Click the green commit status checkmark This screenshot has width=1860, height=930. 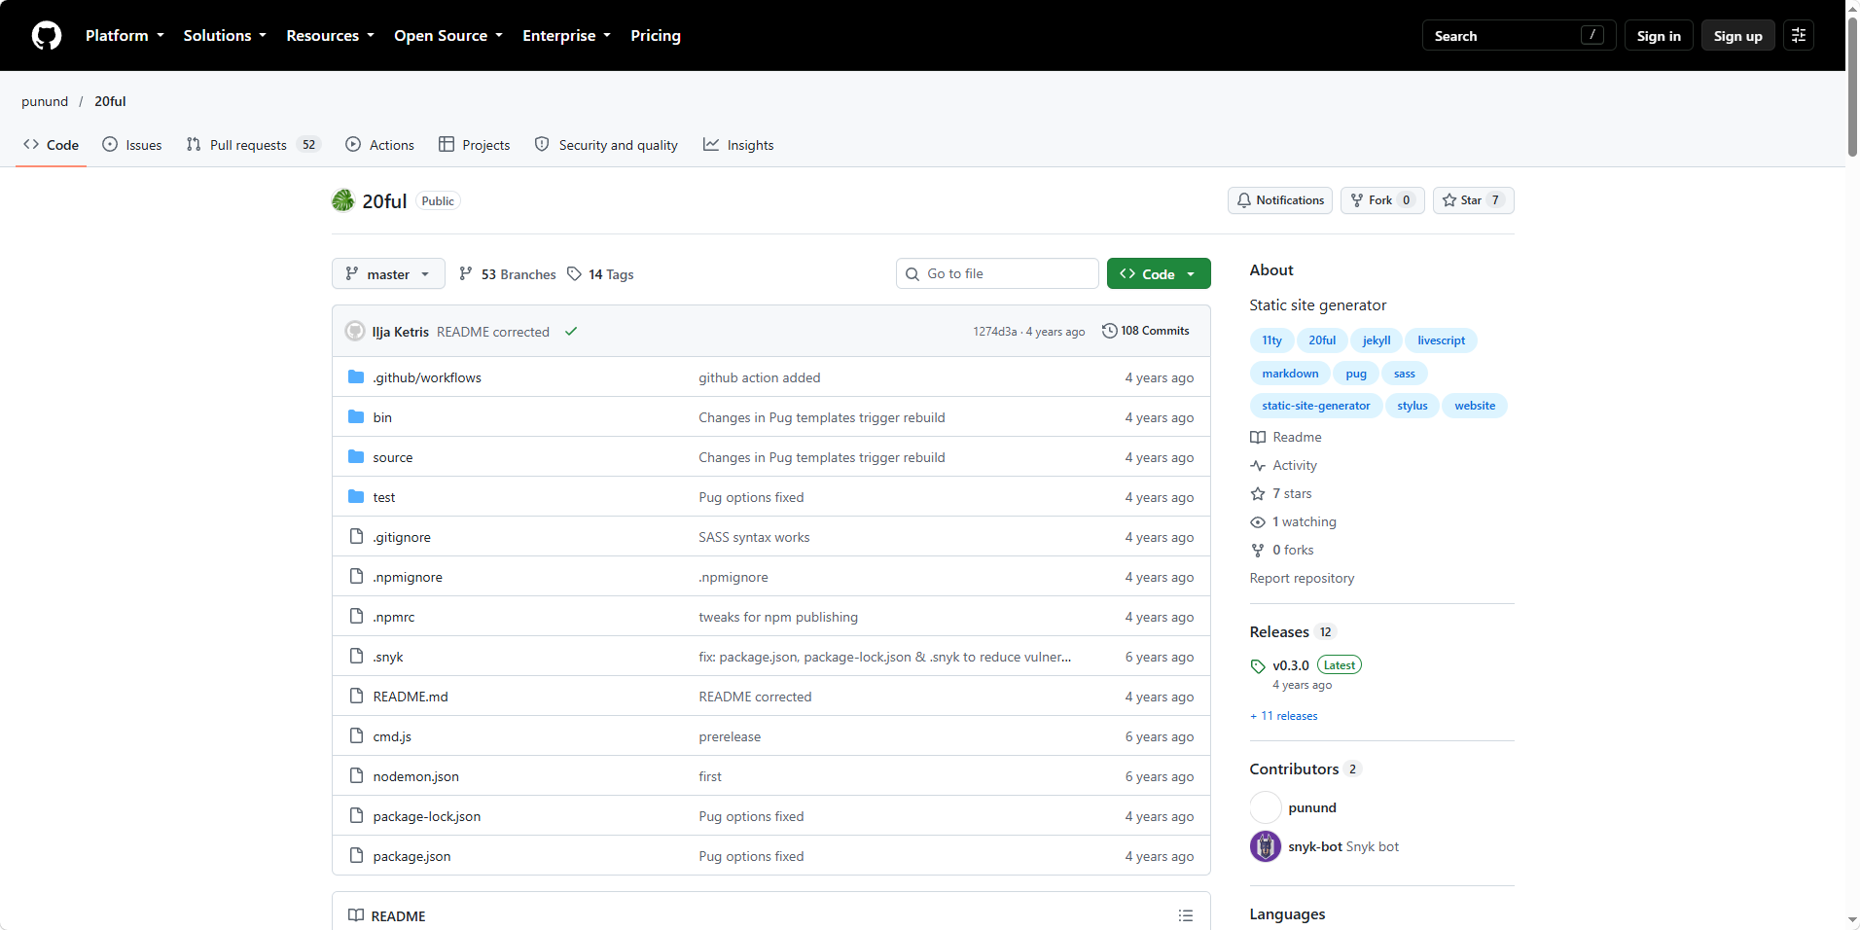coord(571,332)
